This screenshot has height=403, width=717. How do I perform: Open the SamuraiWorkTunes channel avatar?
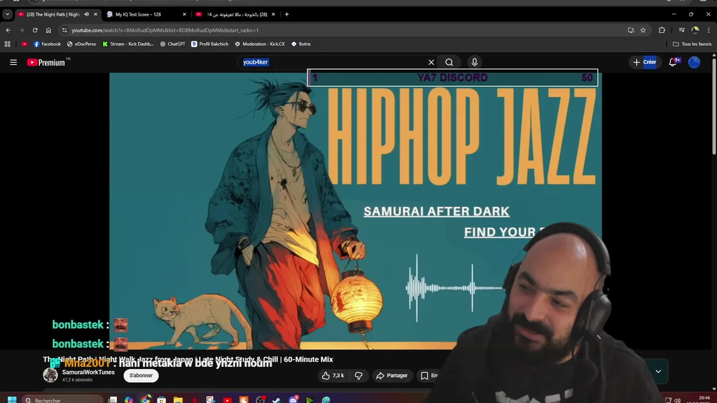pyautogui.click(x=50, y=375)
